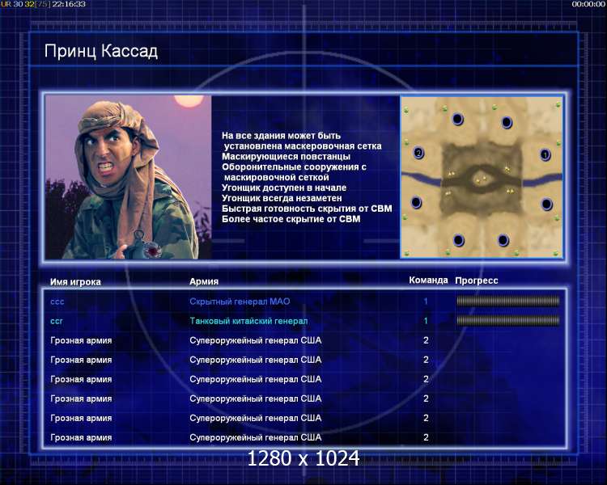Screen dimensions: 607x485
Task: Click the 'Армия' column header
Action: click(204, 281)
